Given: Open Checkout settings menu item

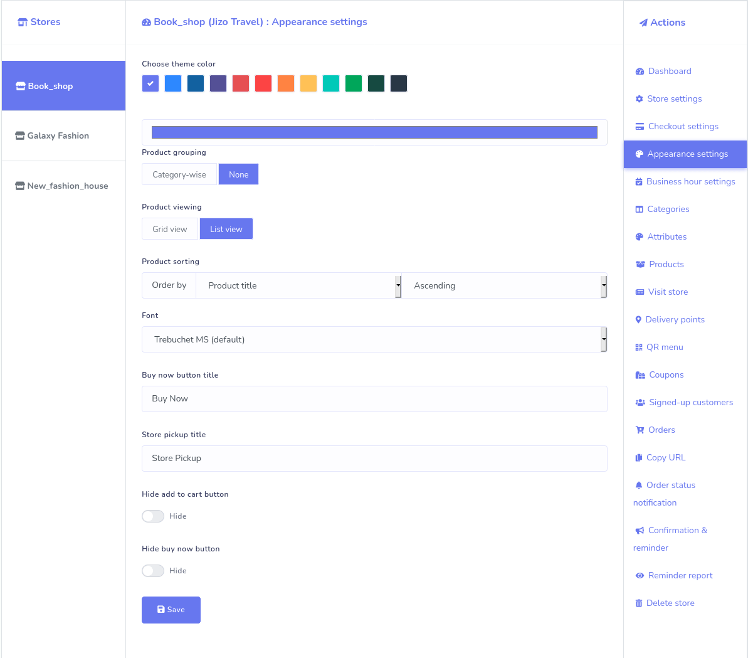Looking at the screenshot, I should [x=683, y=127].
